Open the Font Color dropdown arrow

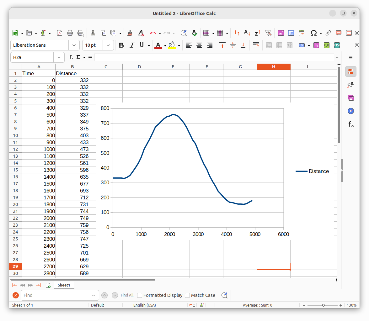click(165, 45)
